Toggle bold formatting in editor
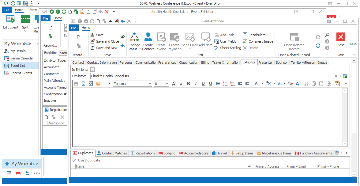Viewport: 360px width, 186px height. click(x=189, y=84)
